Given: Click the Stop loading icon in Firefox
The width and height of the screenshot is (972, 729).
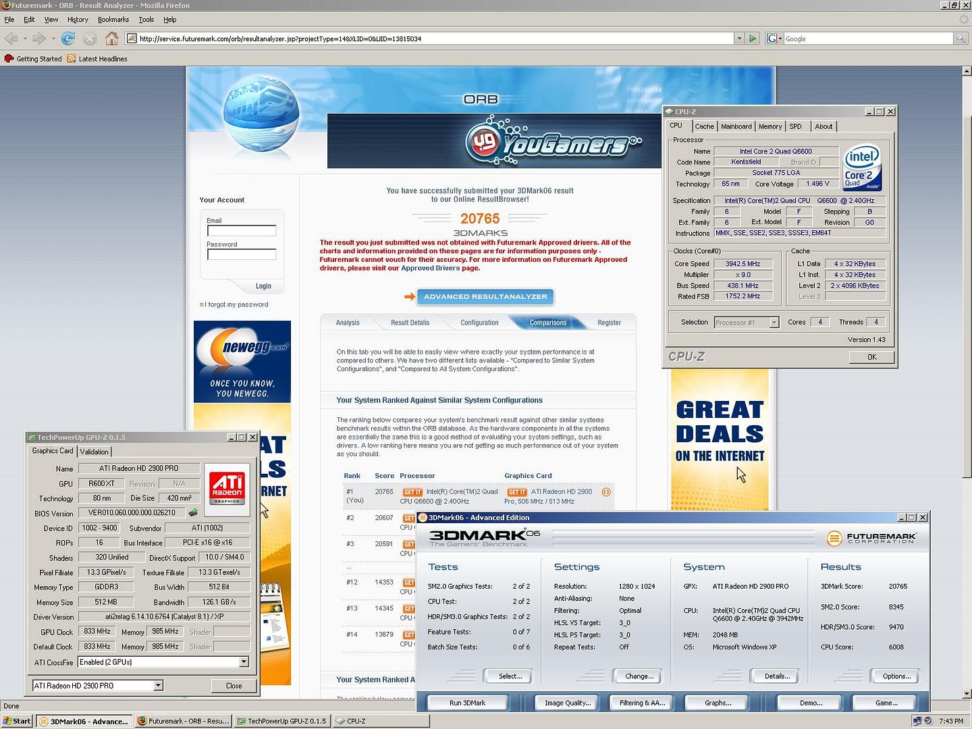Looking at the screenshot, I should tap(89, 38).
